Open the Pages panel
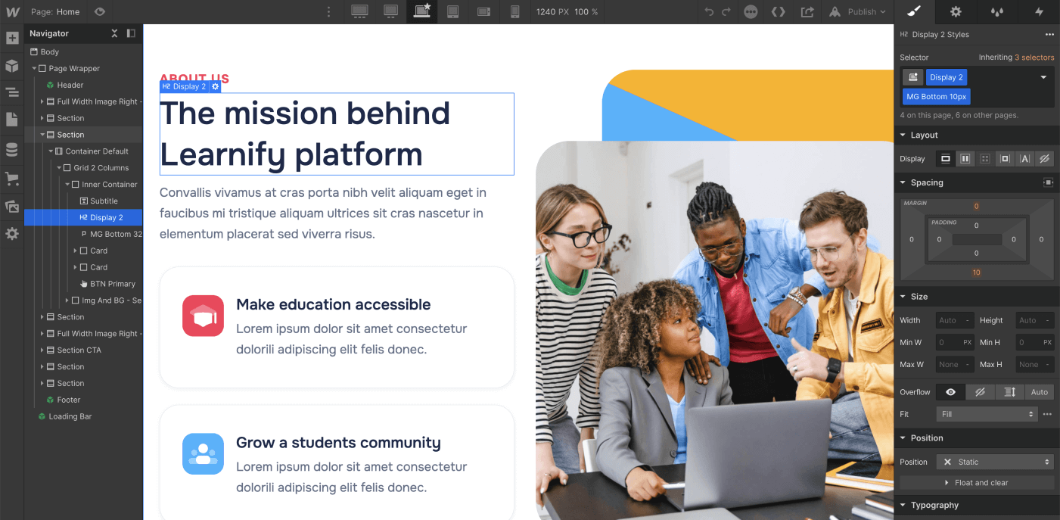This screenshot has width=1060, height=520. tap(12, 120)
